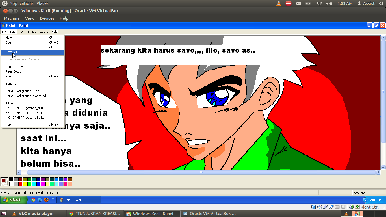
Task: Click Paint vertical scrollbar down arrow
Action: (383, 167)
